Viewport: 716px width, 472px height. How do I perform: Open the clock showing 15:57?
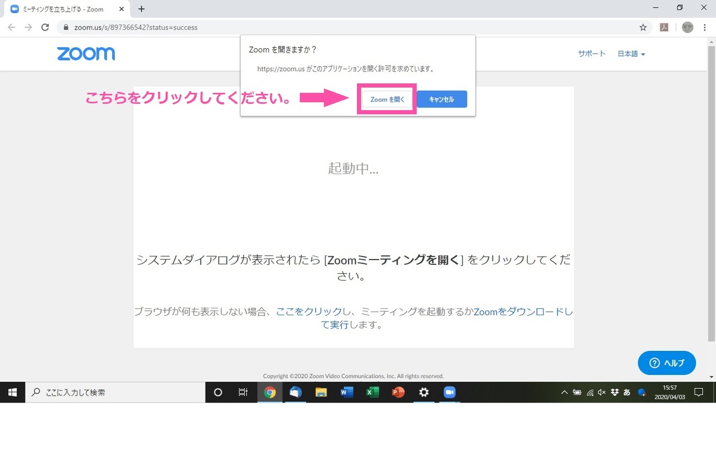tap(670, 392)
